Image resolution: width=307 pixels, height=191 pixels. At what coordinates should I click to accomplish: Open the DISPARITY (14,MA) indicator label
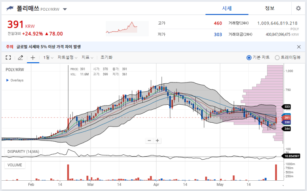tap(23, 151)
